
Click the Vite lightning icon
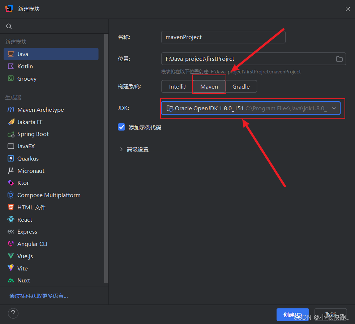point(11,268)
